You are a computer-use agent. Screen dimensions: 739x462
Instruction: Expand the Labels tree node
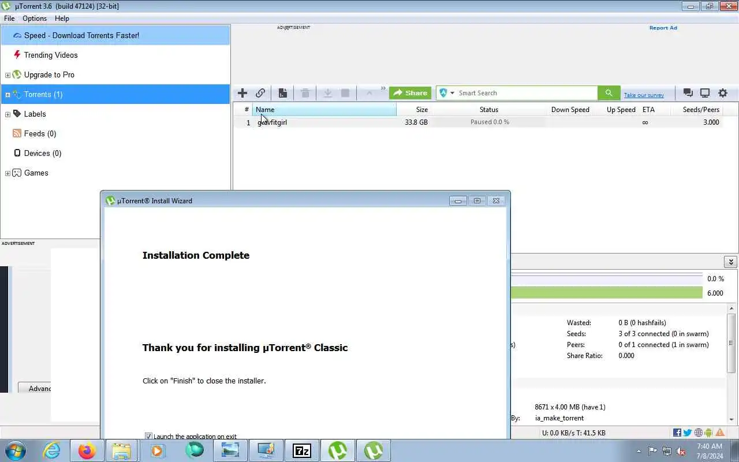click(8, 114)
